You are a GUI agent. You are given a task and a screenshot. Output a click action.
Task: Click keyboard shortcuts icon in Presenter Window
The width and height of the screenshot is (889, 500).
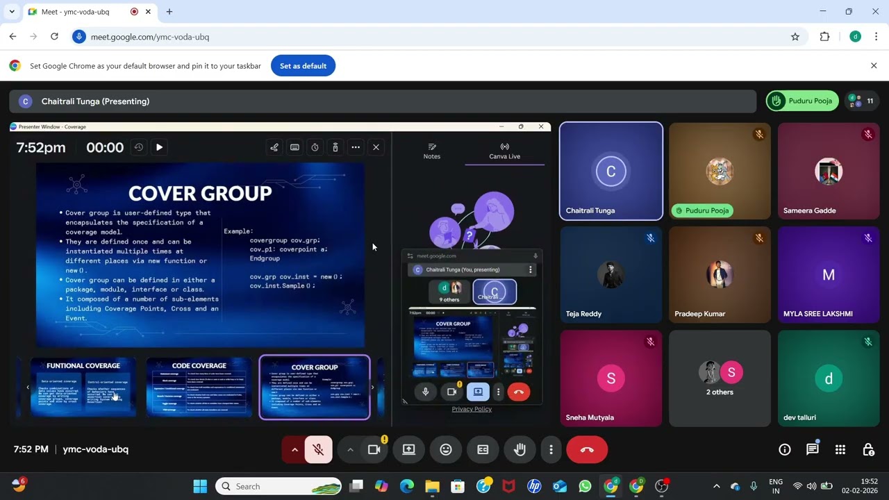tap(294, 147)
